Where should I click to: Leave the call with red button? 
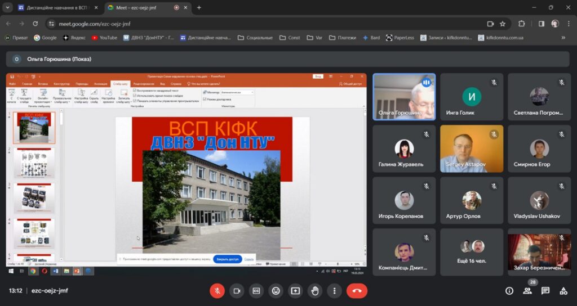pos(357,291)
